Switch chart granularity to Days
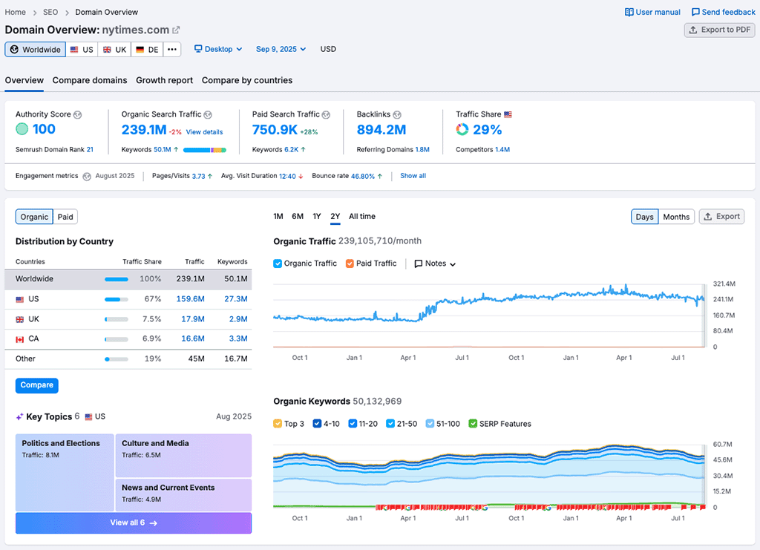 [x=644, y=217]
